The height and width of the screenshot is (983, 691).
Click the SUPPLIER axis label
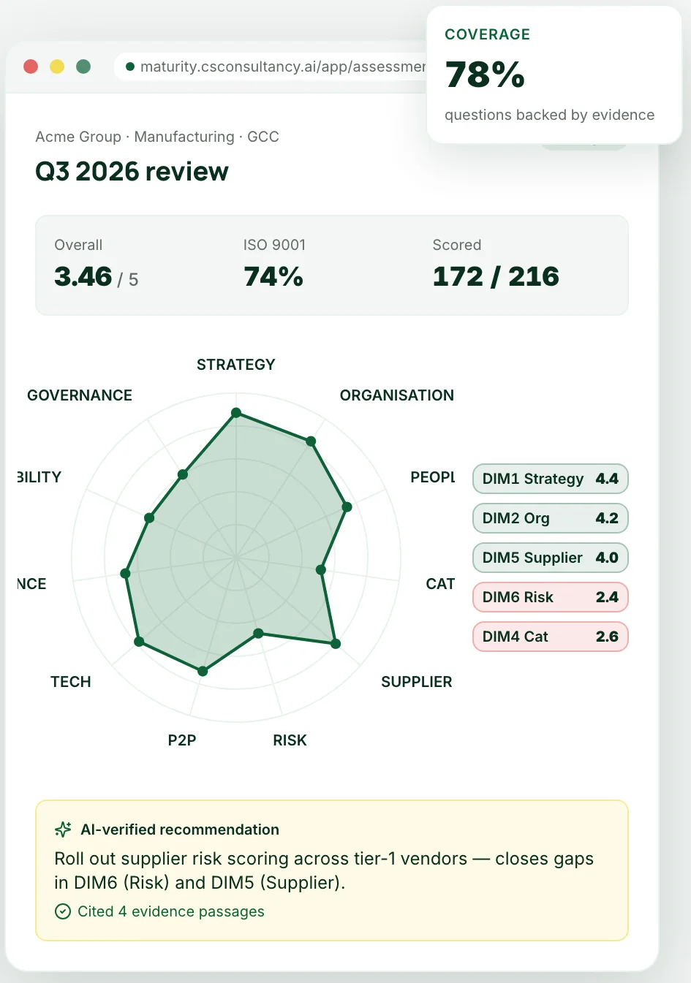click(x=417, y=682)
